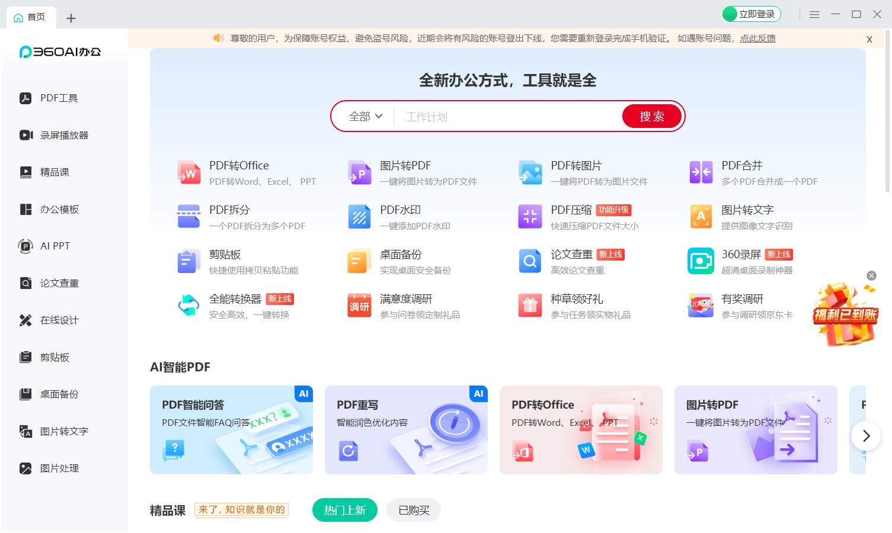
Task: Click the AI智能PDF section heading
Action: [180, 367]
